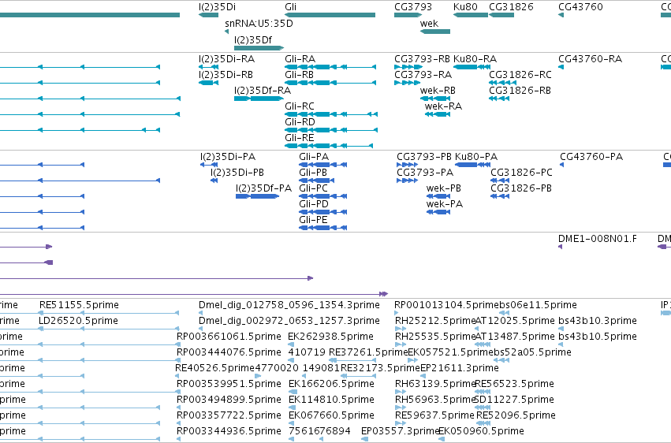Viewport: 671px width, 443px height.
Task: Select the Gli-RB transcript label
Action: click(299, 75)
